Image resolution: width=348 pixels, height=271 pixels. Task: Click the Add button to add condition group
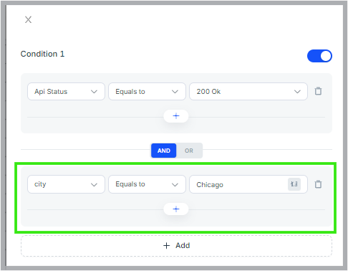click(176, 246)
